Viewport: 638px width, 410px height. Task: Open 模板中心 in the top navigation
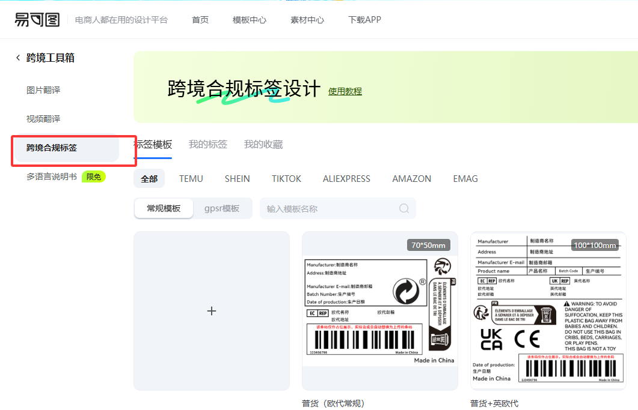(250, 20)
